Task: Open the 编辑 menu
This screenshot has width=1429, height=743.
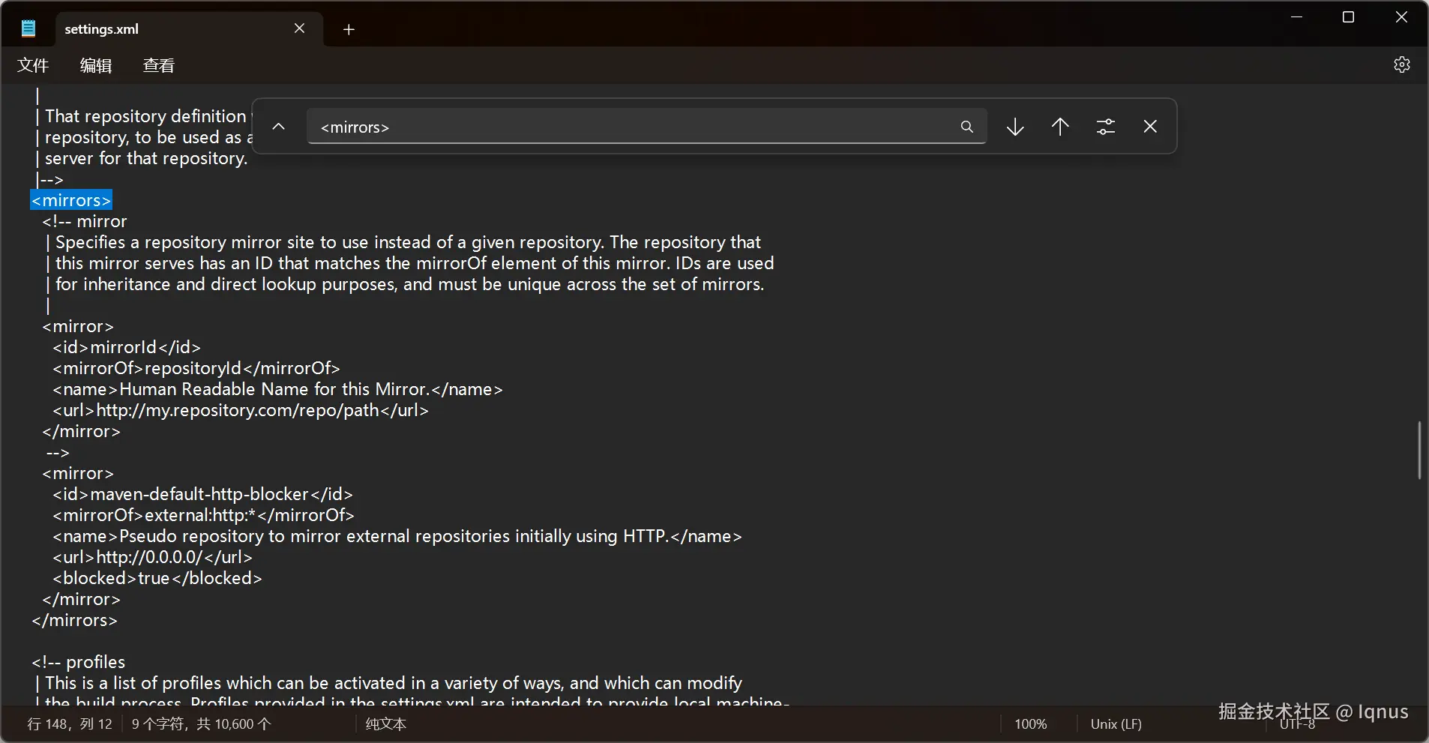Action: point(96,65)
